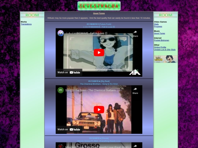Image resolution: width=198 pixels, height=148 pixels.
Task: Watch Fall In Love on YouTube
Action: coord(69,72)
